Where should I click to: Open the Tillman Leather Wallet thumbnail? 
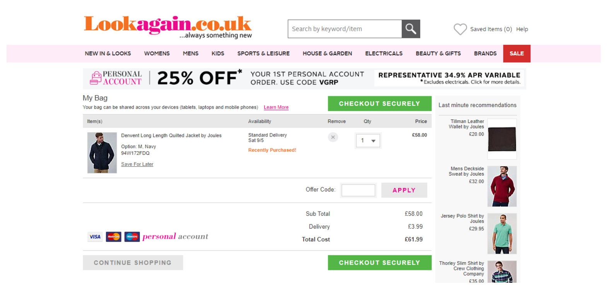pos(502,139)
